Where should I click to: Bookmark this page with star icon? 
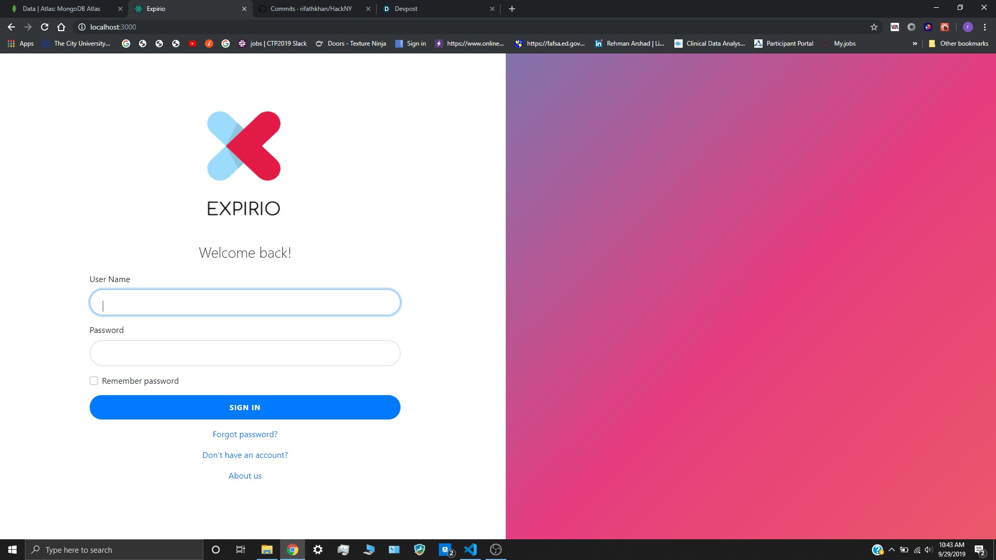pos(874,27)
